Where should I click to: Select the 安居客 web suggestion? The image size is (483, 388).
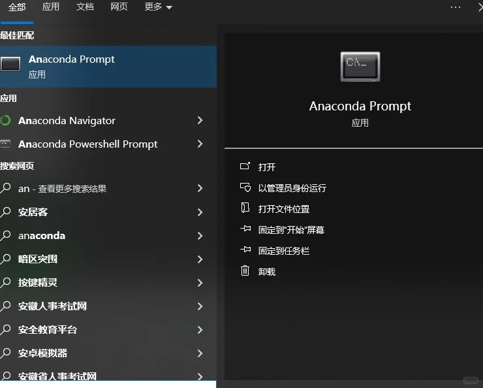(108, 212)
